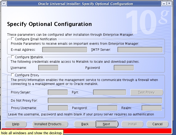Click the Install button

coord(132,124)
